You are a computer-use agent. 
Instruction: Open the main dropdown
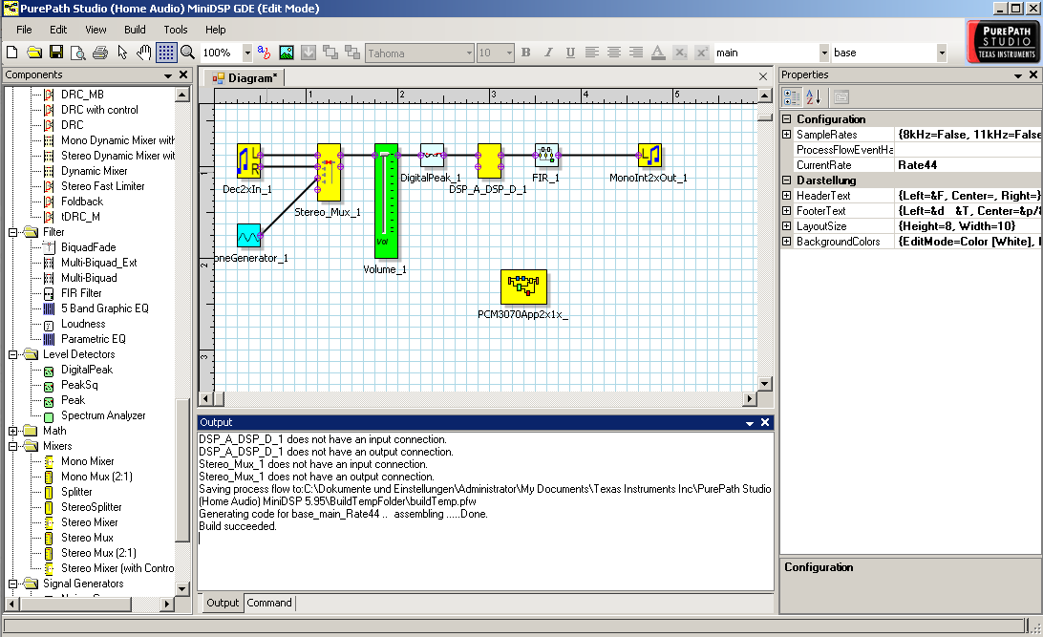[x=824, y=53]
